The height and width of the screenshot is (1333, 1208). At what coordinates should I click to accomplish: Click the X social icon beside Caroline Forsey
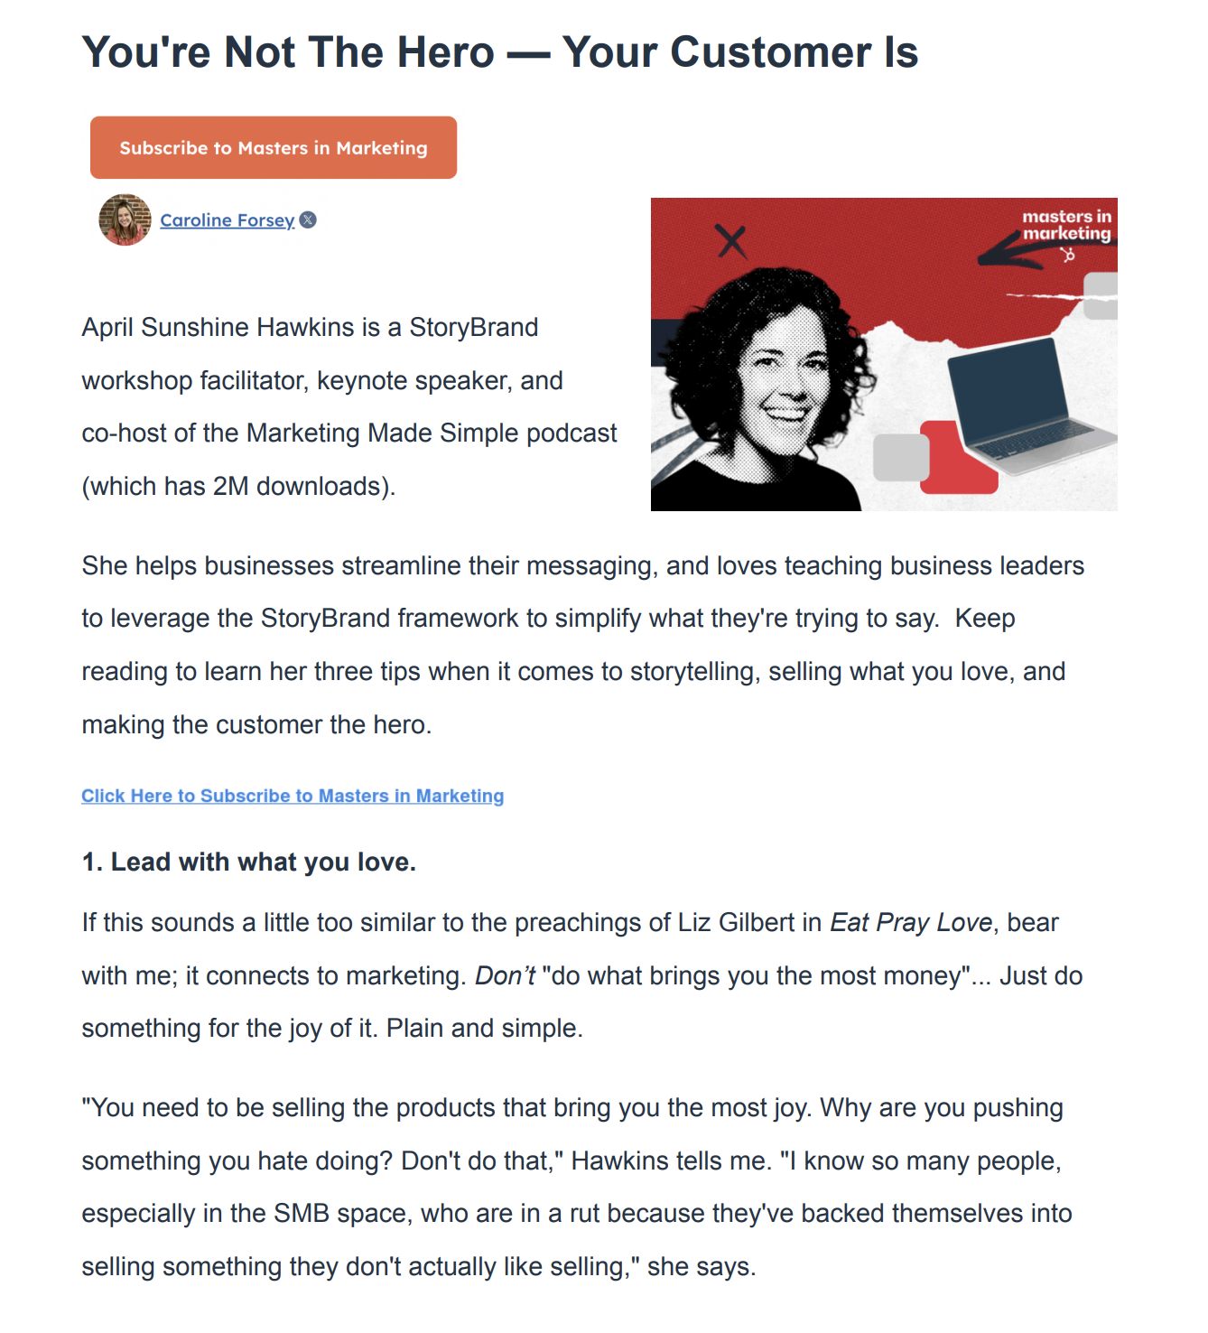(308, 219)
